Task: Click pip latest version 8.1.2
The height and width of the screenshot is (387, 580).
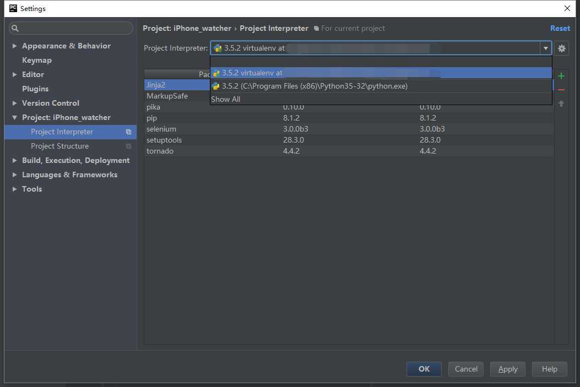Action: pyautogui.click(x=427, y=118)
